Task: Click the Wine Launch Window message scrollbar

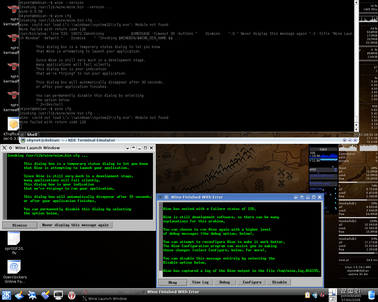Action: pos(5,186)
